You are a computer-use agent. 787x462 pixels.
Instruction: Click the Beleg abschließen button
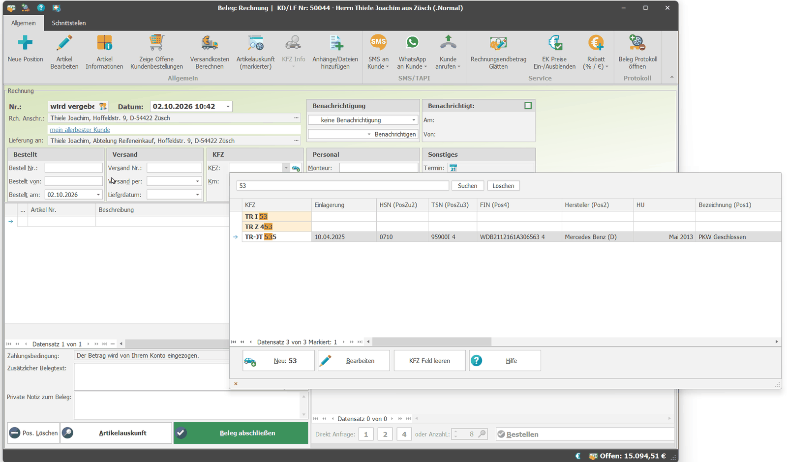pyautogui.click(x=241, y=433)
